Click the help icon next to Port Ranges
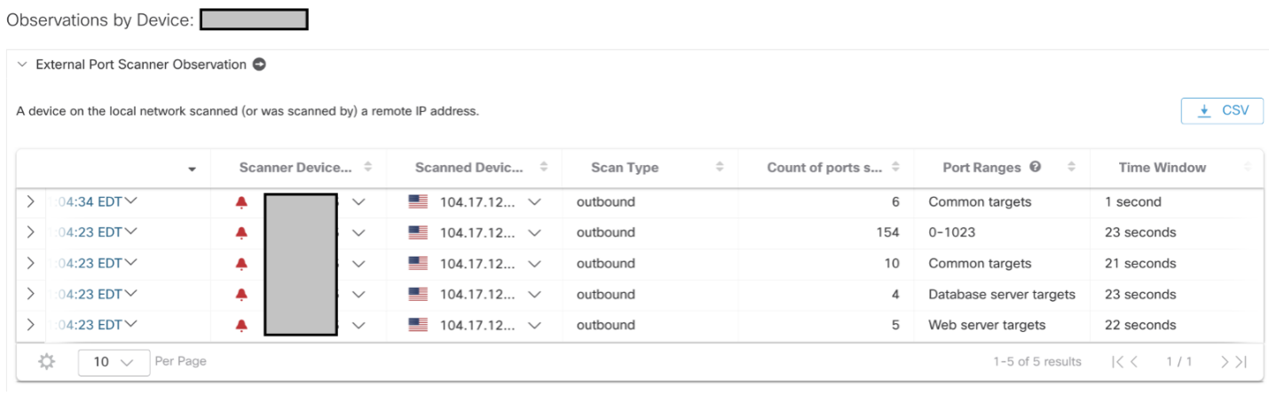Screen dimensions: 1269x396 pos(1035,167)
